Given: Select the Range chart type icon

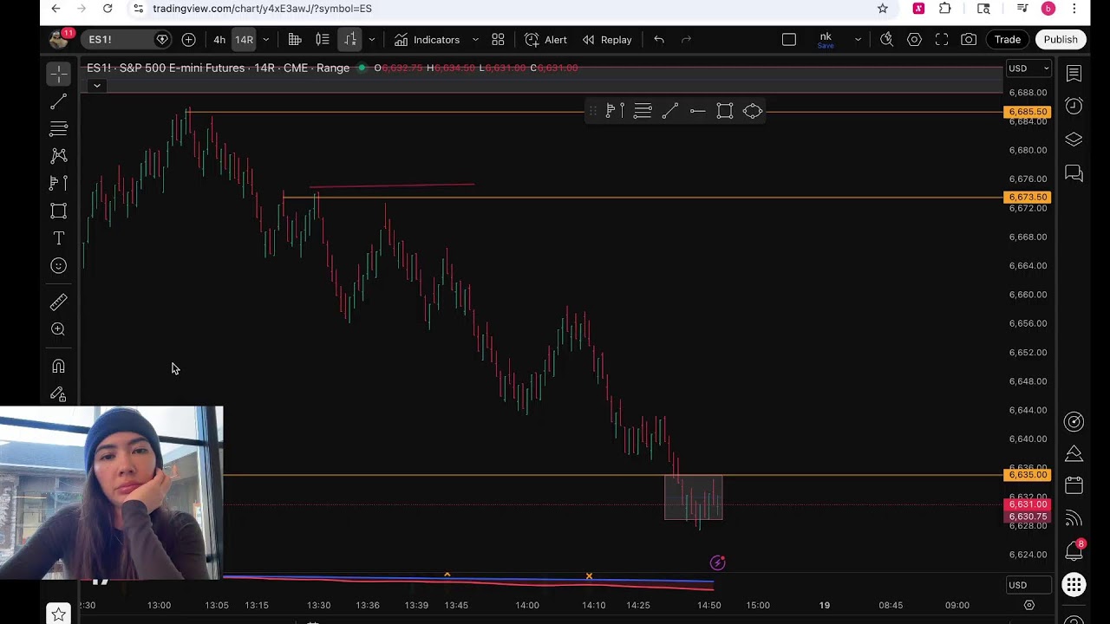Looking at the screenshot, I should [x=350, y=40].
